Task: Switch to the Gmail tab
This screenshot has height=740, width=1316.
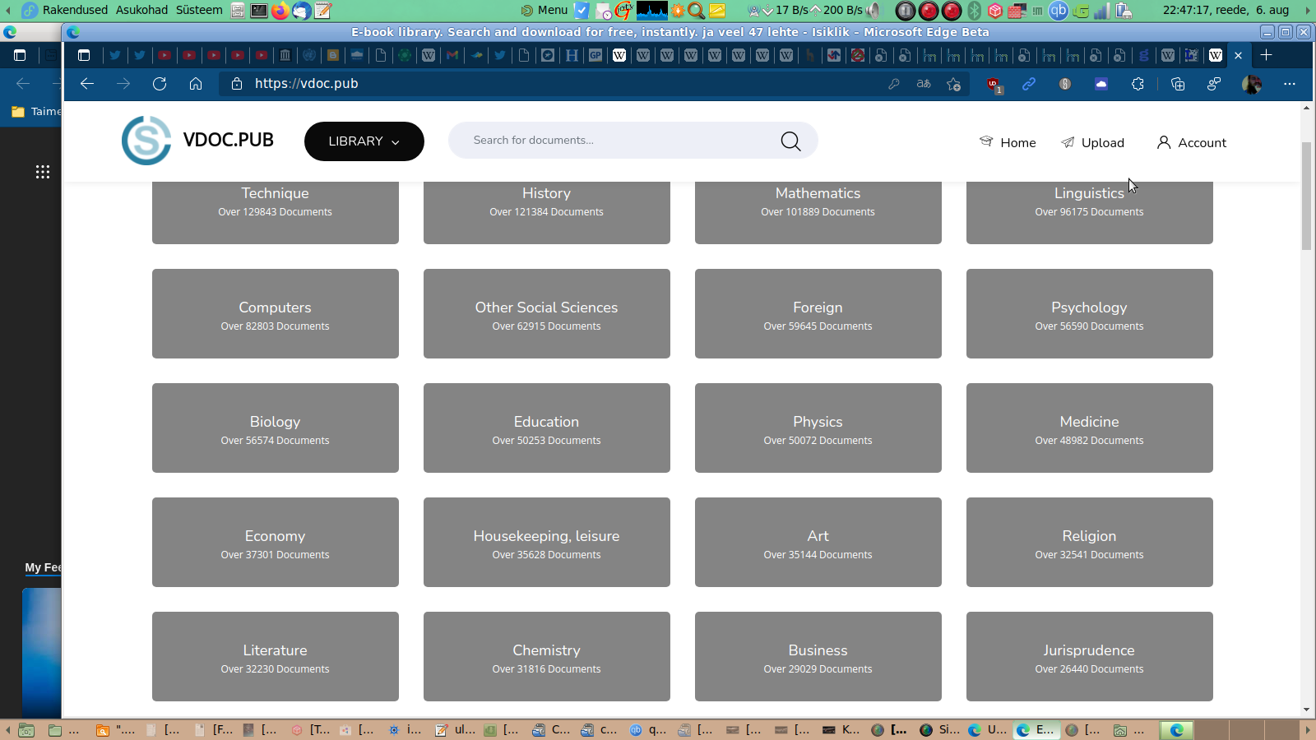Action: (452, 56)
